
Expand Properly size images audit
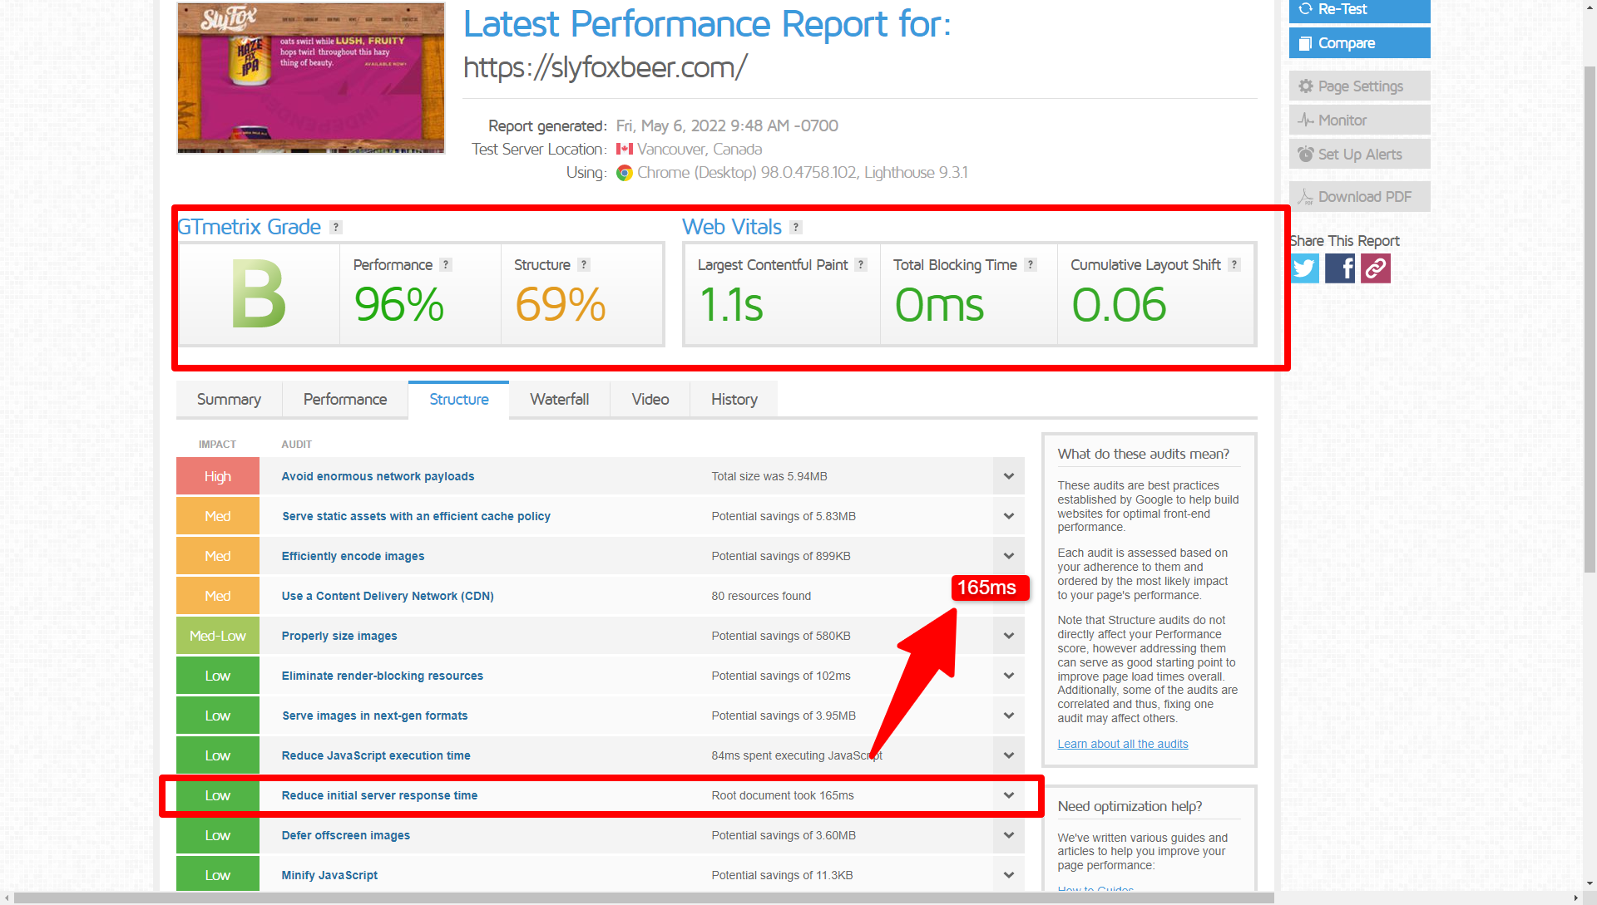[1008, 636]
